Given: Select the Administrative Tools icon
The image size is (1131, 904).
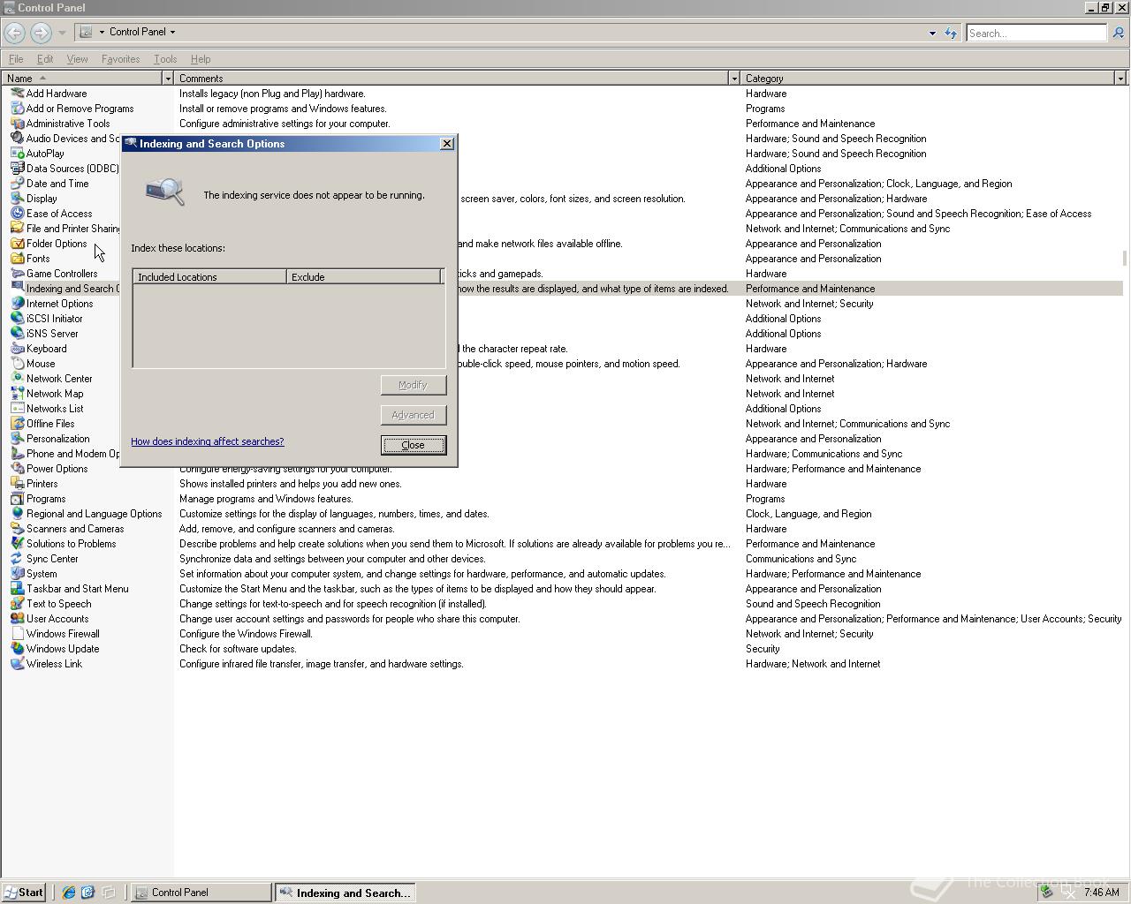Looking at the screenshot, I should [x=17, y=124].
